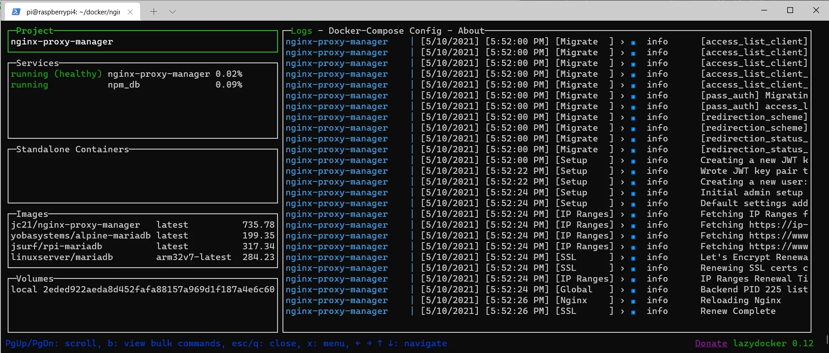The image size is (829, 353).
Task: Focus the Standalone Containers panel title
Action: pos(72,150)
